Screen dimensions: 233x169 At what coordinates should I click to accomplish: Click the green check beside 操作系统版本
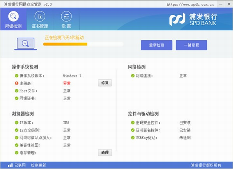(x=16, y=76)
